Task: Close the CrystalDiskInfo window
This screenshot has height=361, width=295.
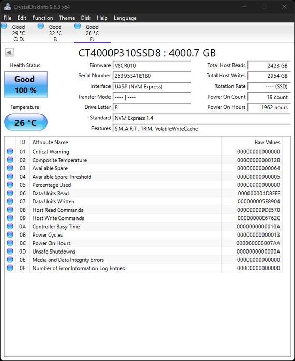Action: (x=284, y=7)
